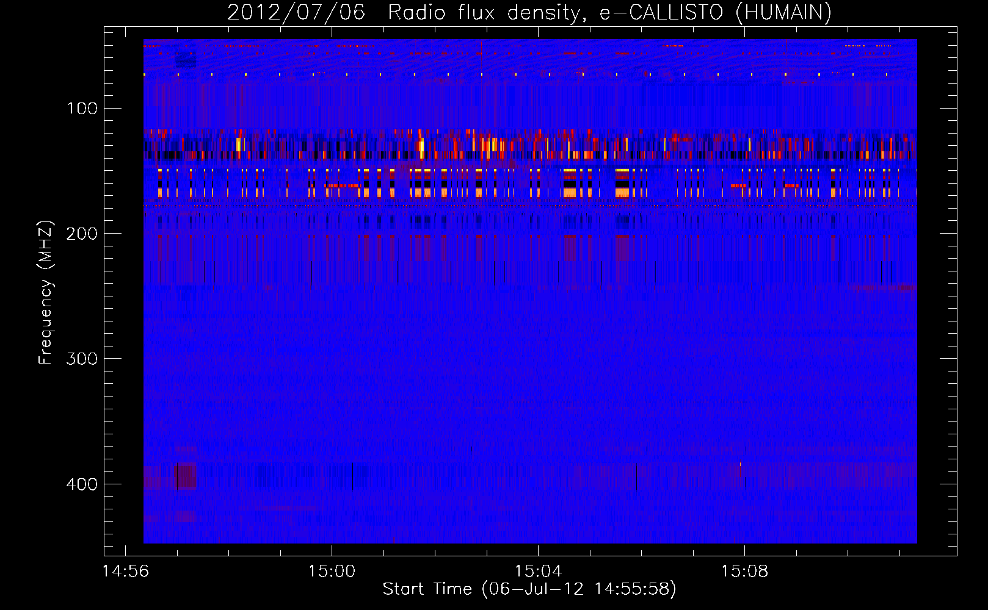This screenshot has width=988, height=610.
Task: Click the '15:04' time tick label
Action: [x=538, y=572]
